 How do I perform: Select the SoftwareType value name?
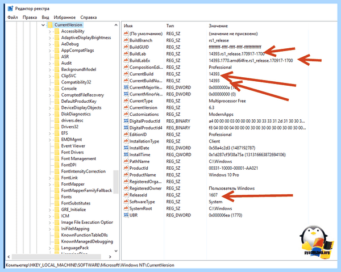coord(142,202)
